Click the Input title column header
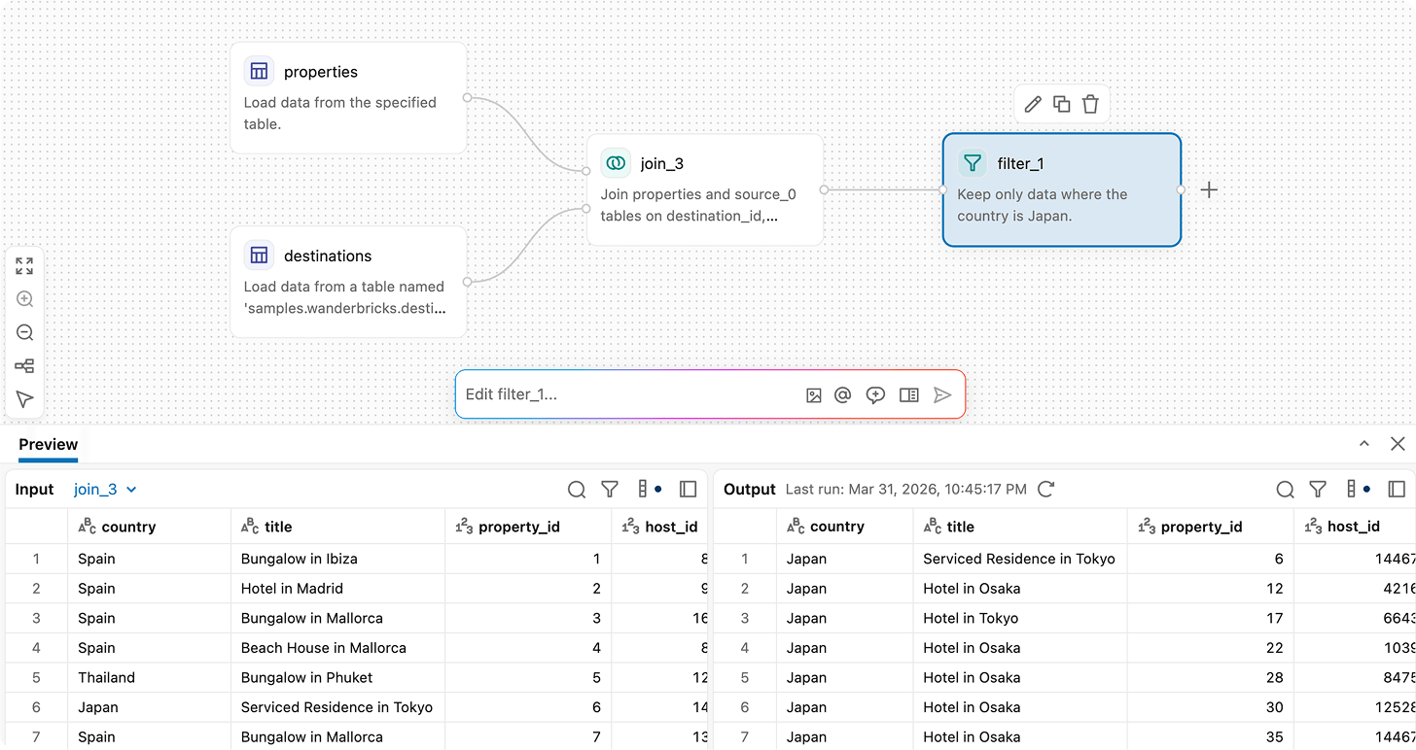This screenshot has height=750, width=1416. (x=337, y=527)
